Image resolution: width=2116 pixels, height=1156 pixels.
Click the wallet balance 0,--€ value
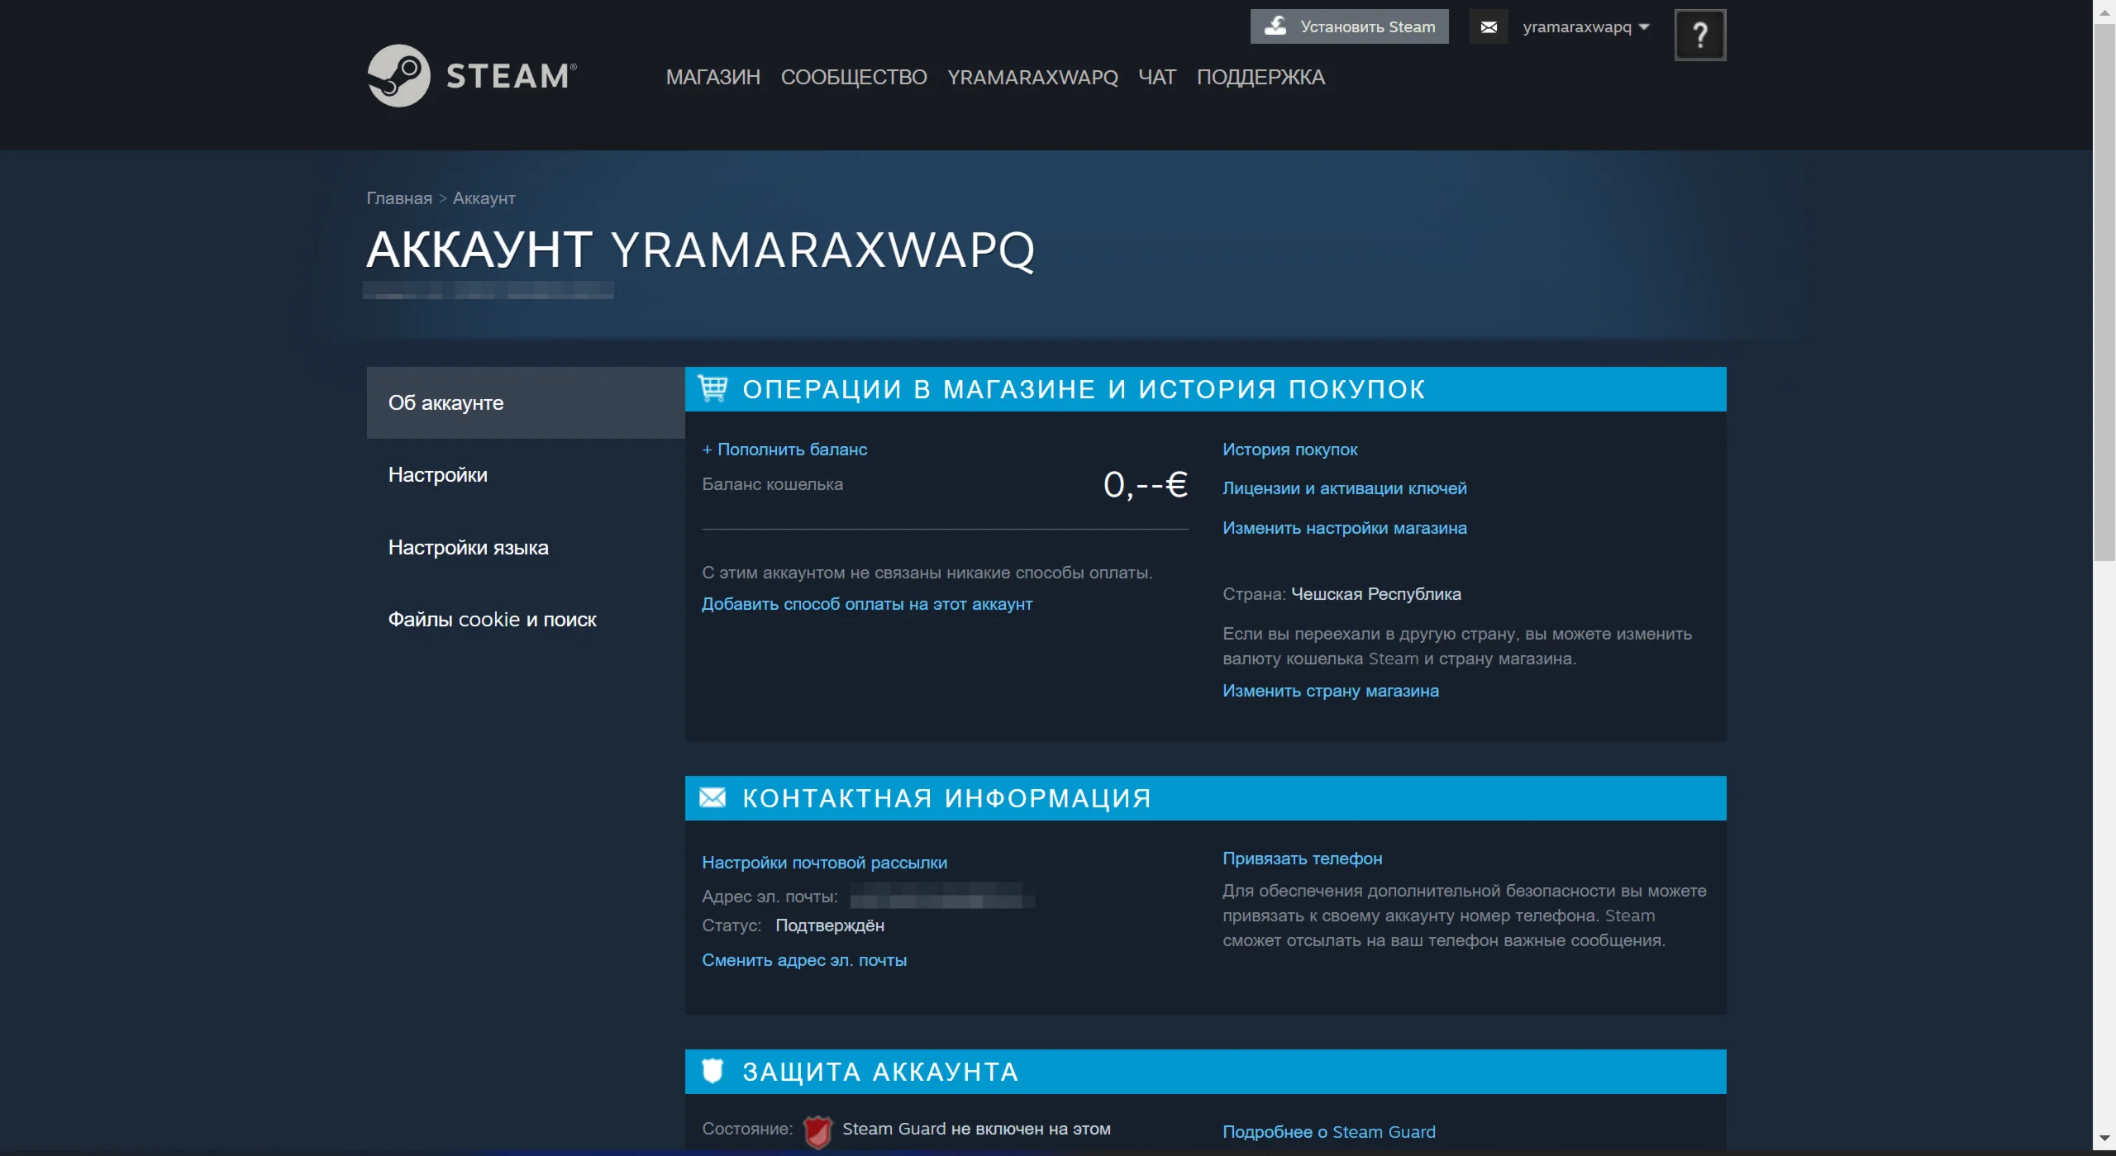[x=1146, y=484]
